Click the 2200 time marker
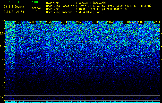This screenshot has width=162, height=103. coord(157,22)
